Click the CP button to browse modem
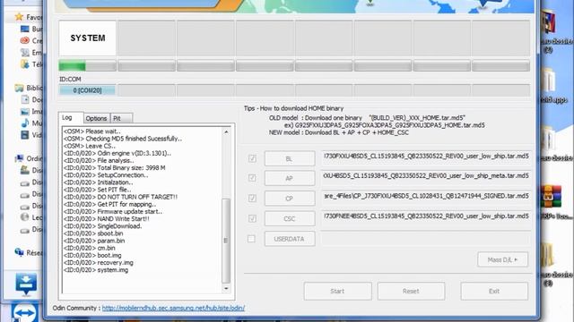This screenshot has height=322, width=574. (x=290, y=199)
